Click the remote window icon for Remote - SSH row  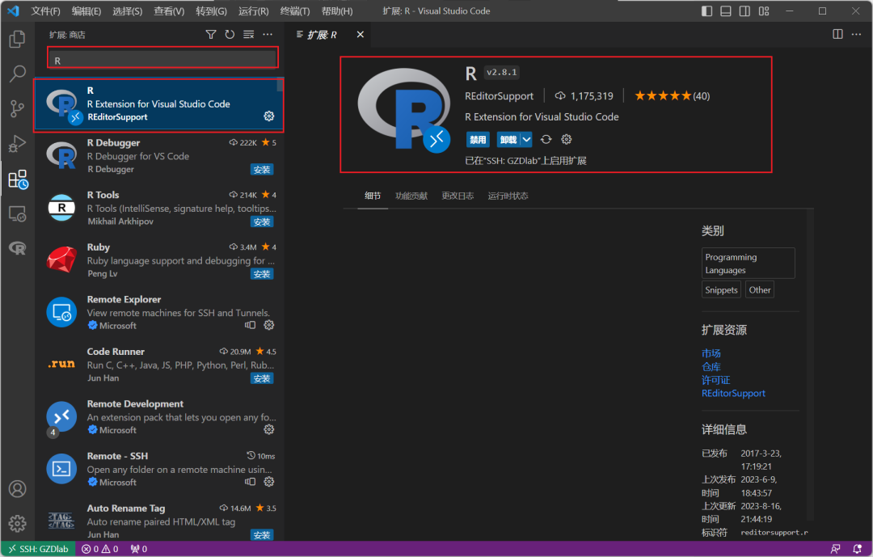click(x=251, y=481)
